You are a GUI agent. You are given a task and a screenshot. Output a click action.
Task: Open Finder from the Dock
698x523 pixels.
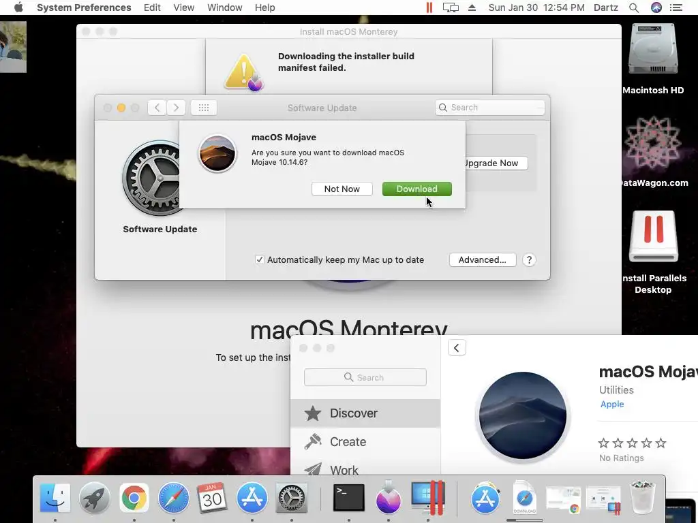pos(55,498)
